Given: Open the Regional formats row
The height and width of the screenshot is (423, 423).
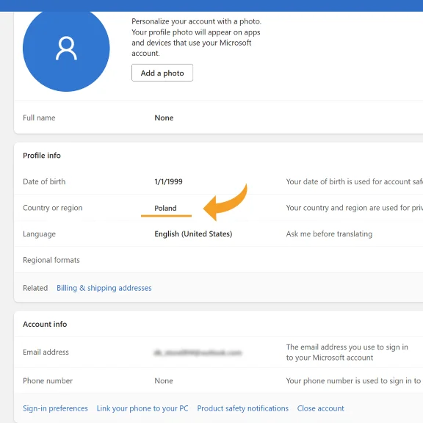Looking at the screenshot, I should click(218, 260).
